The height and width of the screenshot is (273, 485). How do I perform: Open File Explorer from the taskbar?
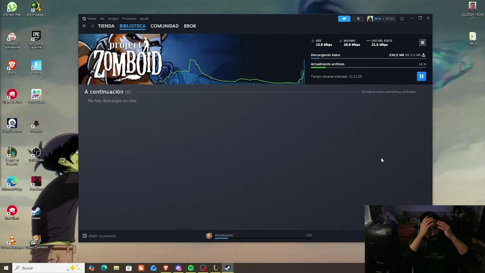tap(116, 268)
